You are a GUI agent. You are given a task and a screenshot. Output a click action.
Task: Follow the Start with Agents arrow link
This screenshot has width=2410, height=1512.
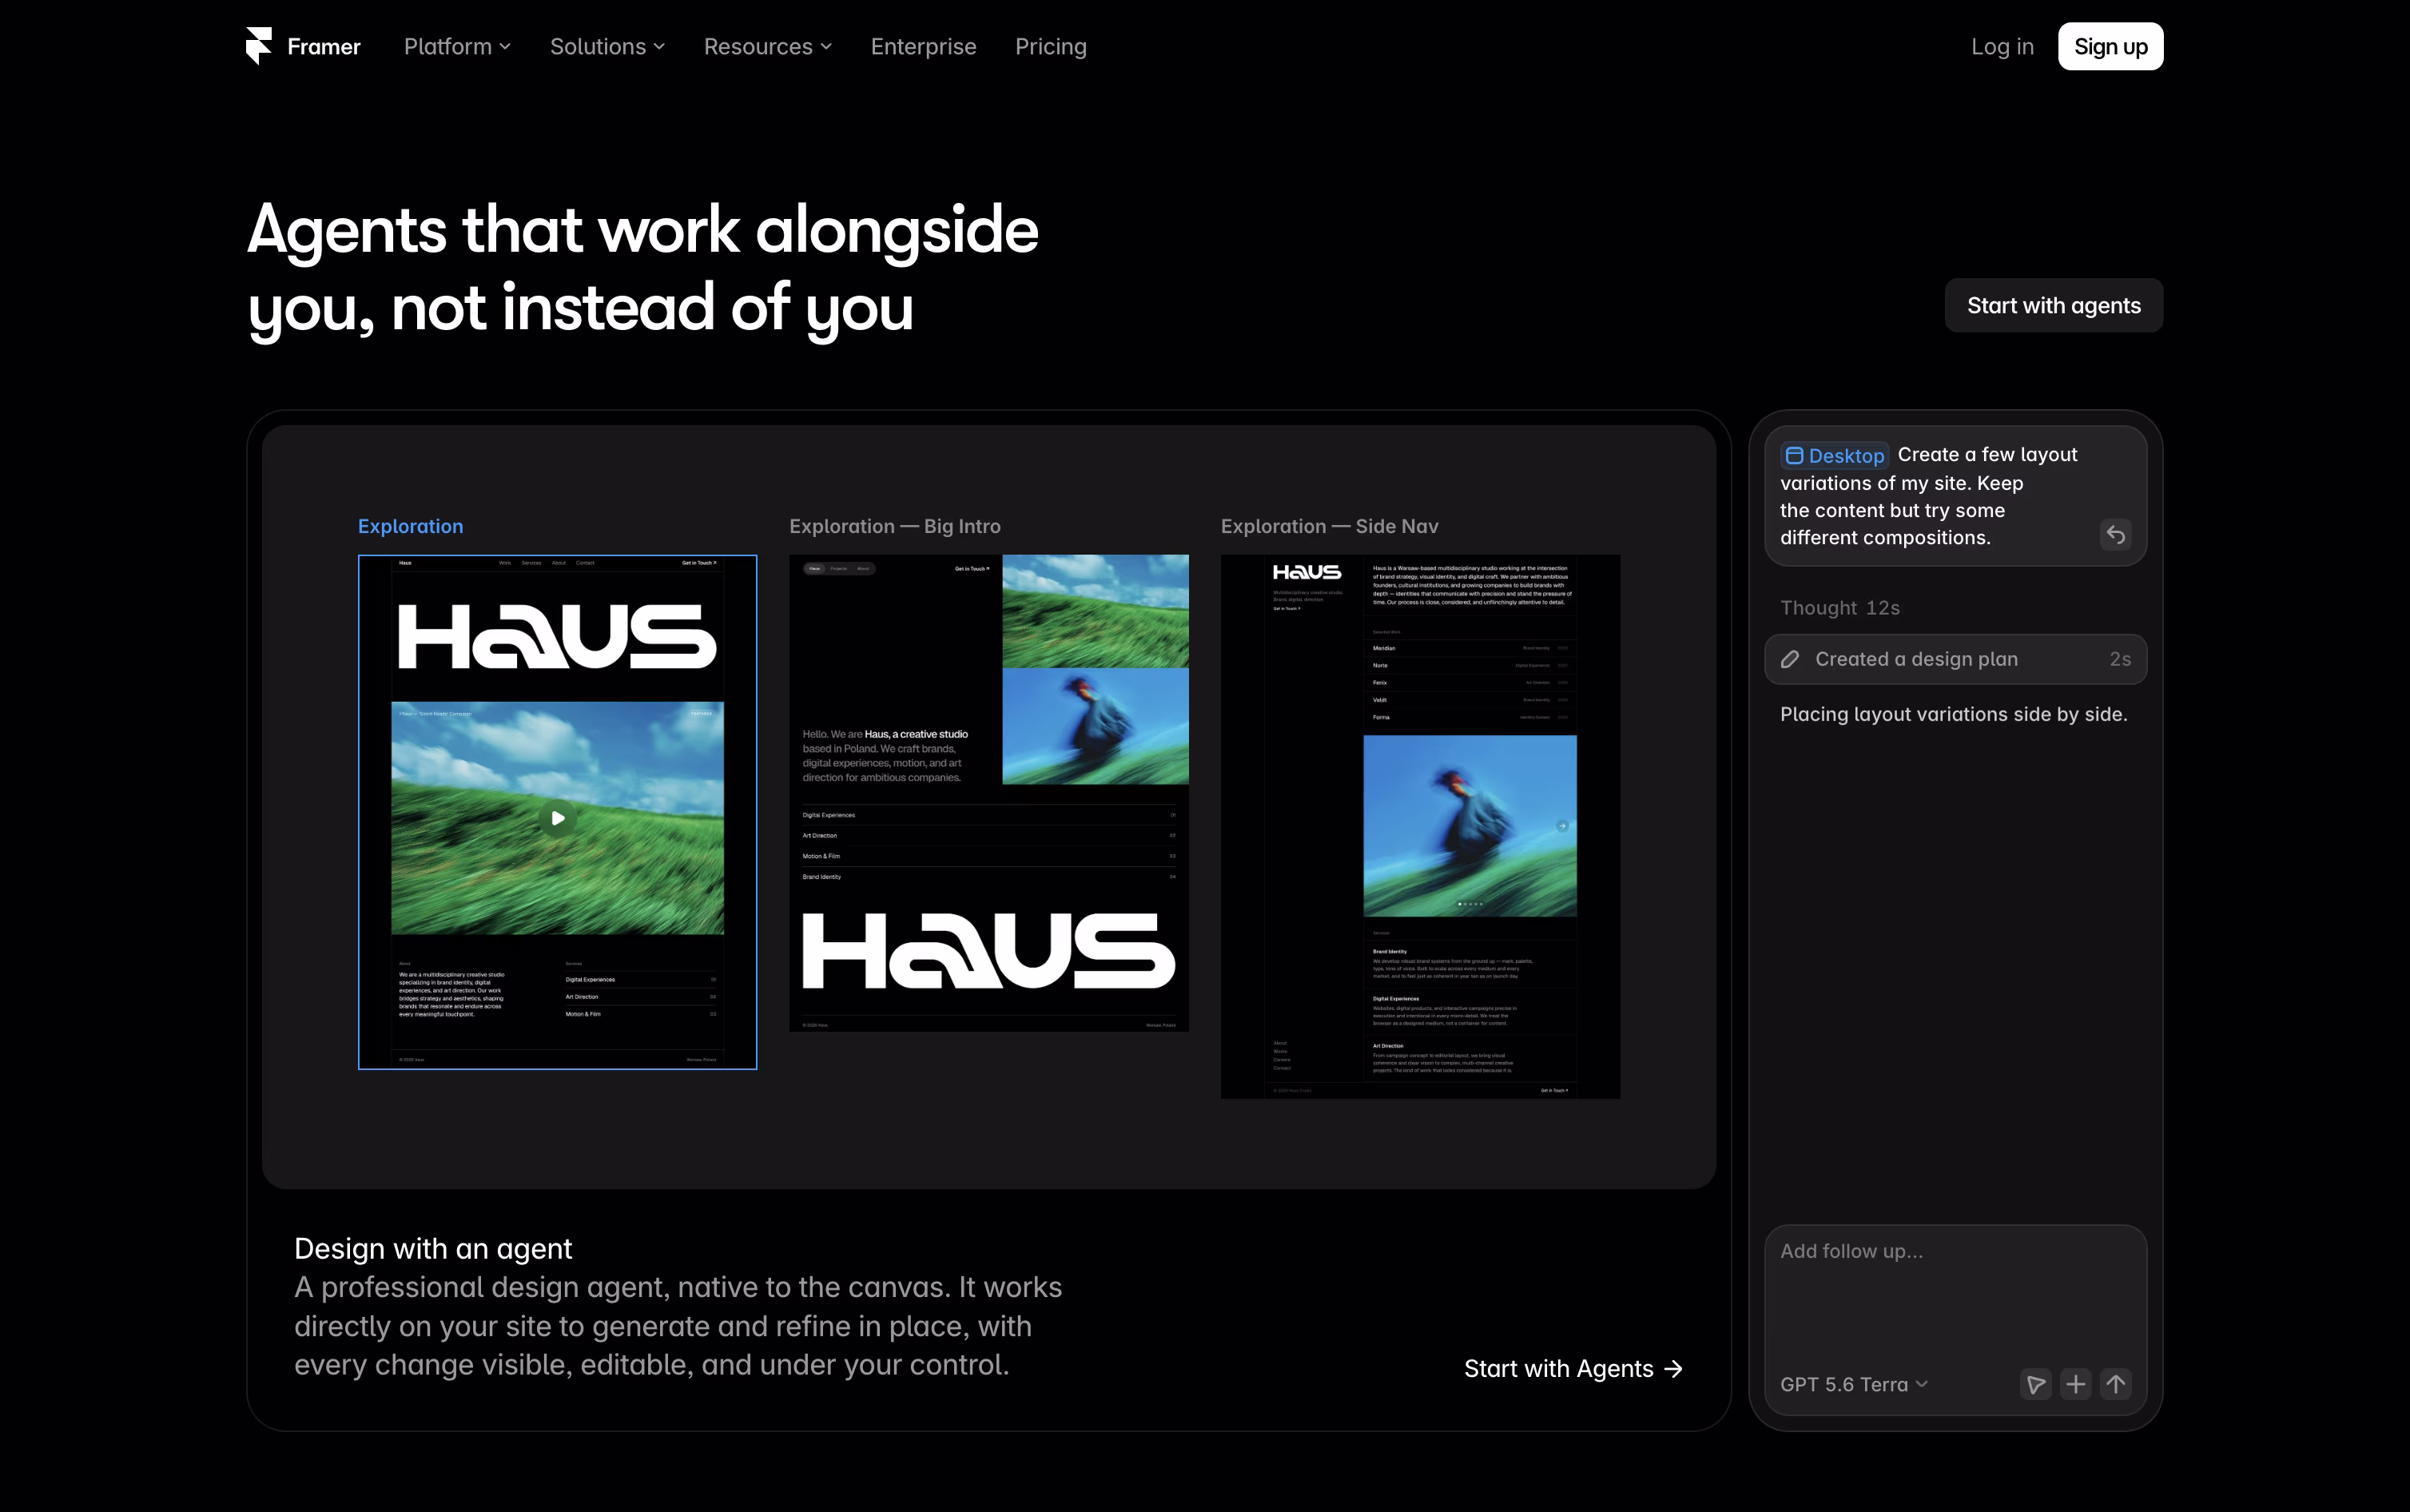point(1573,1368)
